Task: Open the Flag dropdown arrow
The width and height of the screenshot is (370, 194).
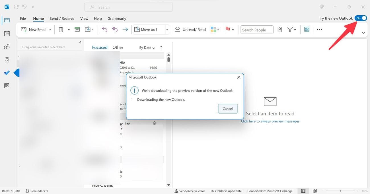Action: 233,29
